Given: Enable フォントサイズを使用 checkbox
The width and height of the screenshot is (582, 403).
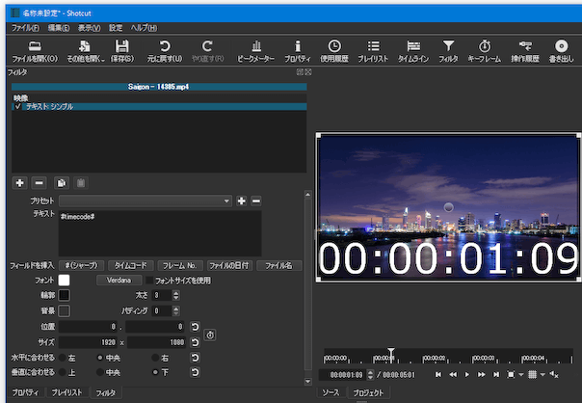Looking at the screenshot, I should (149, 281).
